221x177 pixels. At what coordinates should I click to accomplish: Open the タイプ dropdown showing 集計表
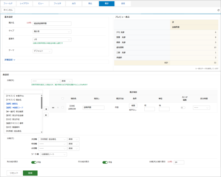[x=52, y=32]
